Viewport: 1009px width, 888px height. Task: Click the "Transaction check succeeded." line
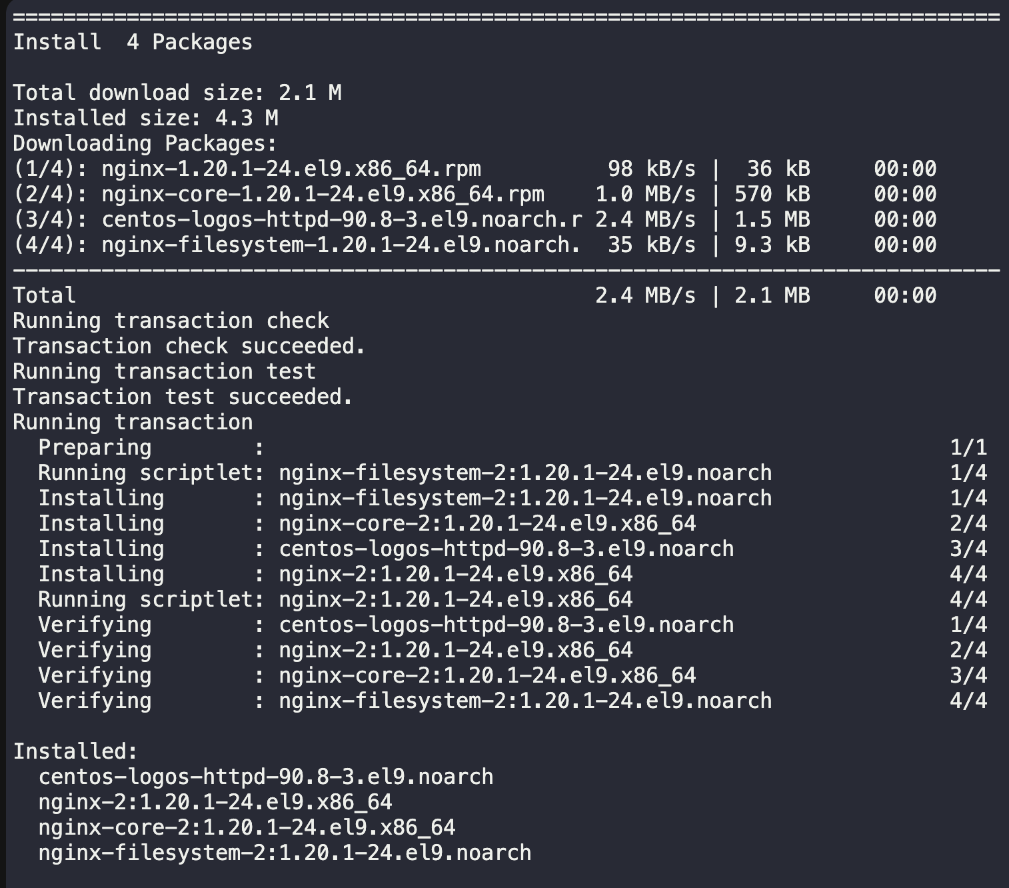[189, 346]
